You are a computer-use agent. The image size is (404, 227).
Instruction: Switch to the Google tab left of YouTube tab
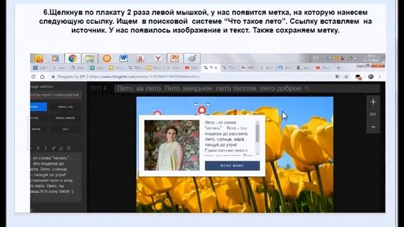point(174,67)
